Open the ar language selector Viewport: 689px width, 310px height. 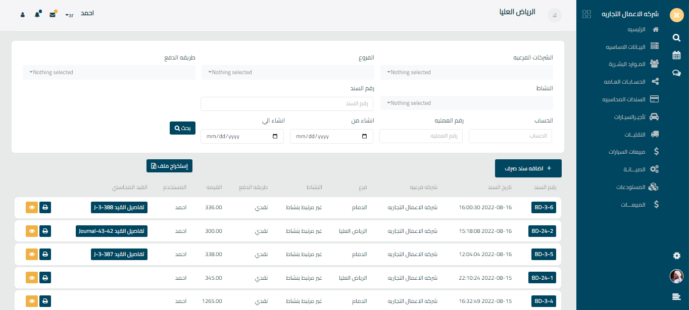point(70,15)
